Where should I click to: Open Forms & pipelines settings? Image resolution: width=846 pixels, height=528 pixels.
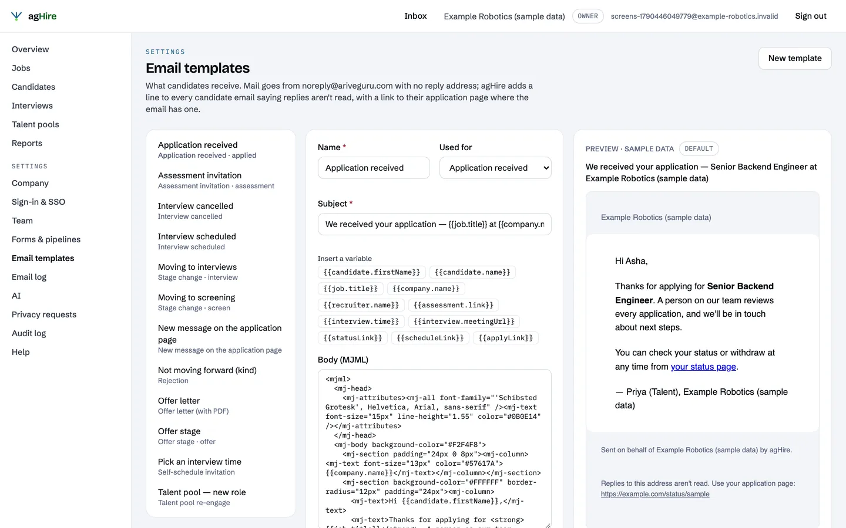coord(46,239)
